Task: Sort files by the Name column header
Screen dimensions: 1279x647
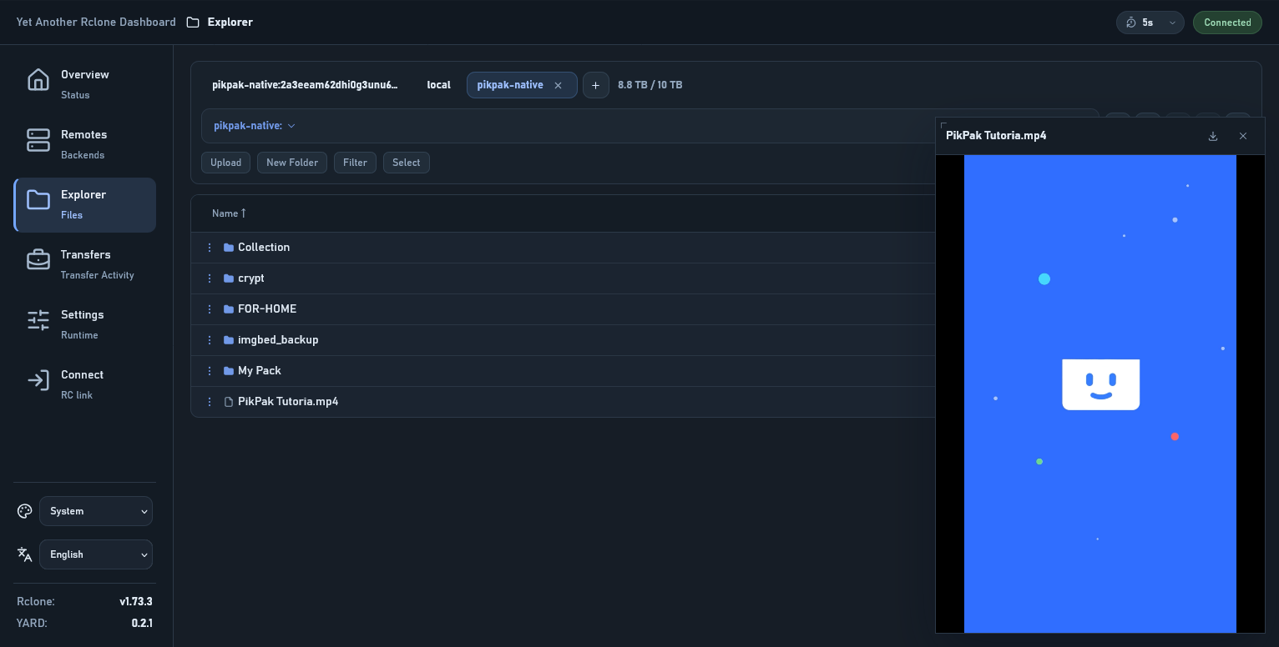Action: click(x=228, y=213)
